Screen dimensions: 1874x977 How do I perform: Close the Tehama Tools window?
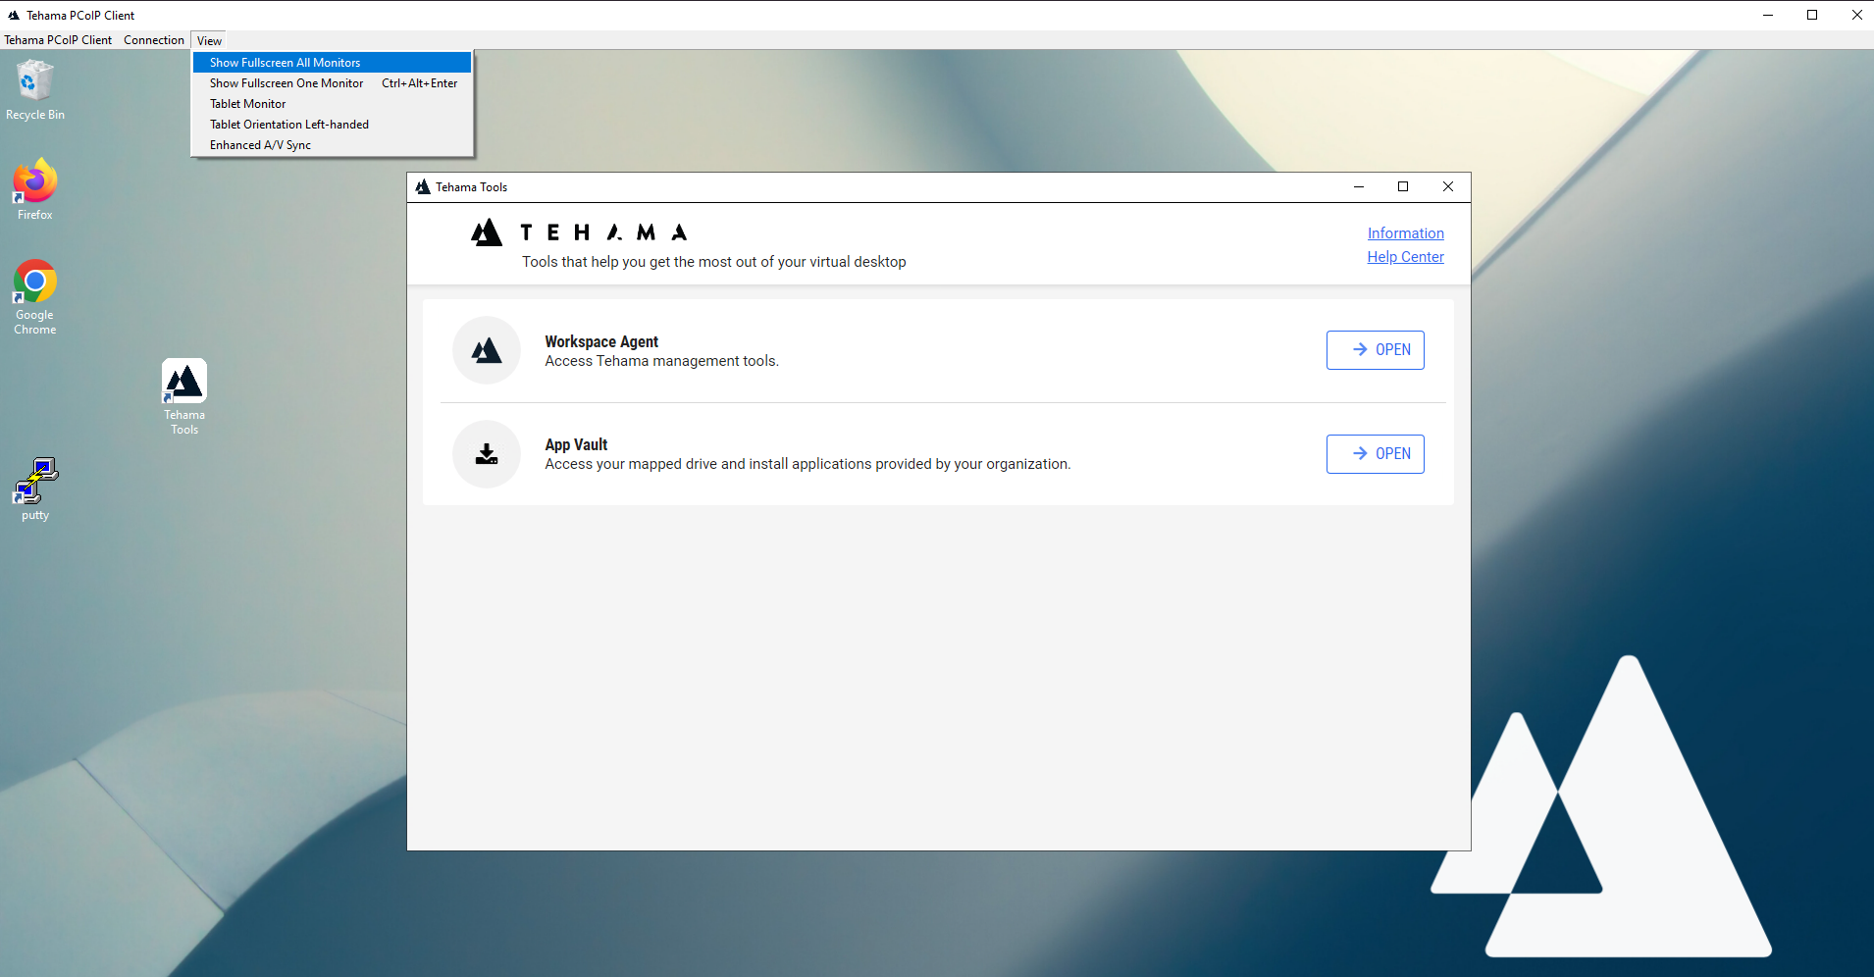coord(1448,187)
